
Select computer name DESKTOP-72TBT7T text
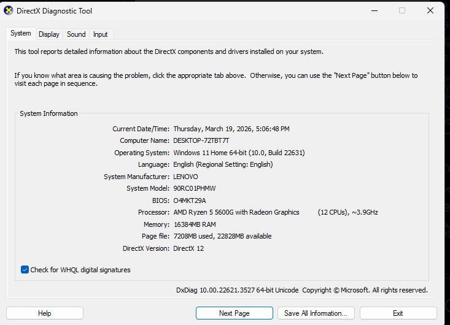pos(201,140)
